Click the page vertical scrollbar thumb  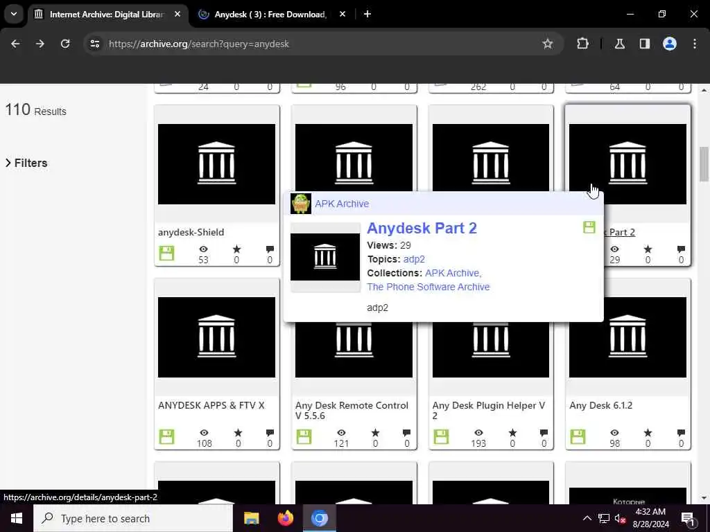click(704, 163)
